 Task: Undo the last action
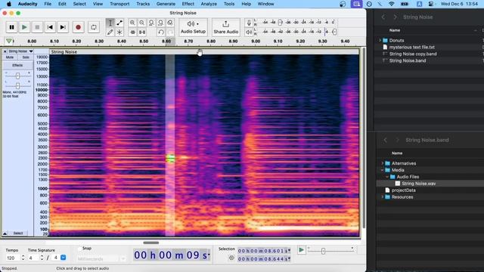[160, 32]
